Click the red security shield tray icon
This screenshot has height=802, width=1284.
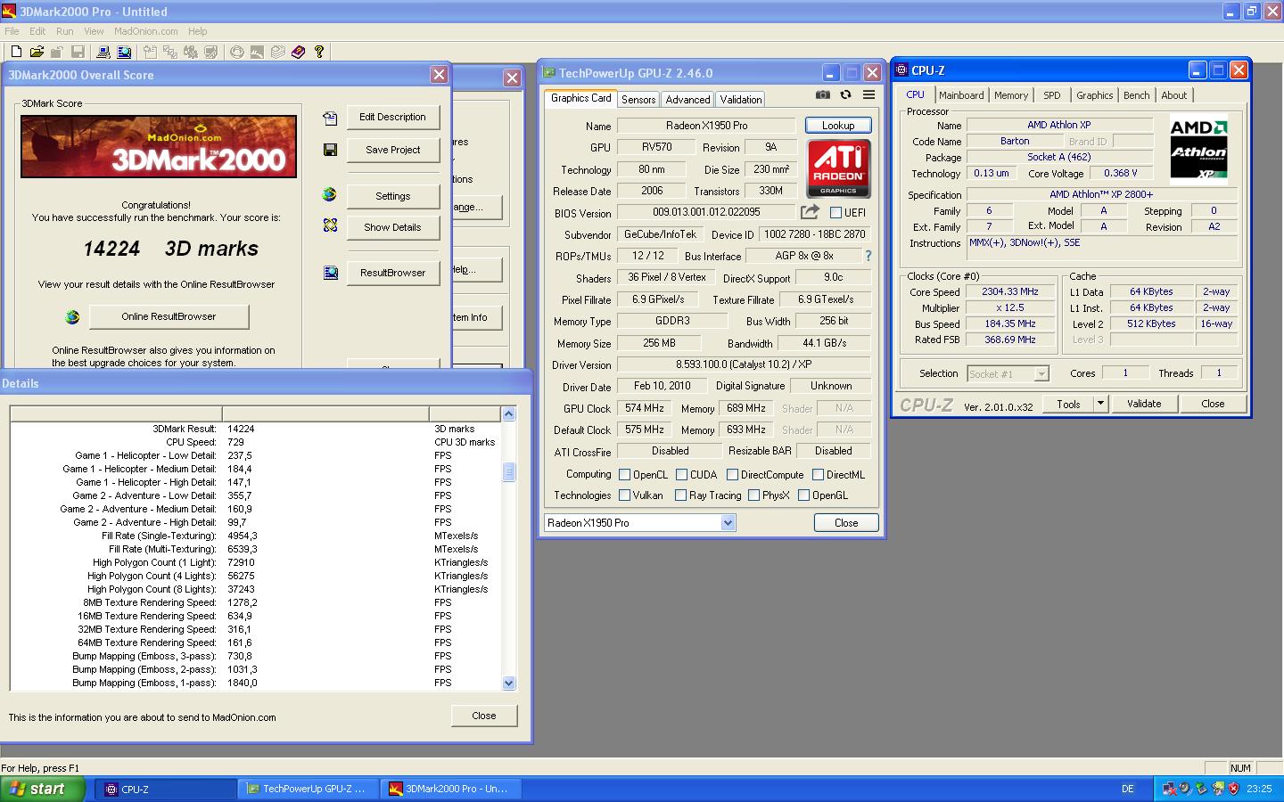pos(1234,789)
